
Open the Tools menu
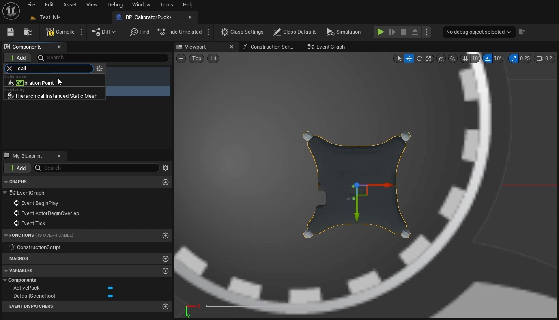(166, 5)
